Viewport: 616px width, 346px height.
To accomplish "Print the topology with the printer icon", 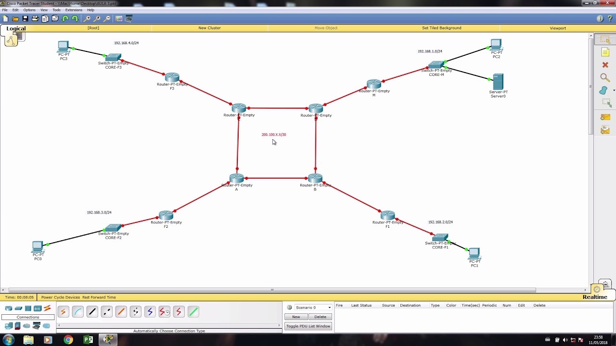I will (35, 19).
